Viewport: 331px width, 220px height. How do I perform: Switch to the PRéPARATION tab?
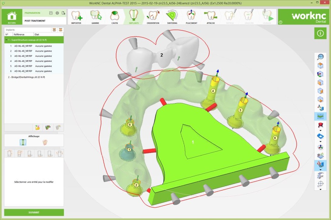click(33, 13)
